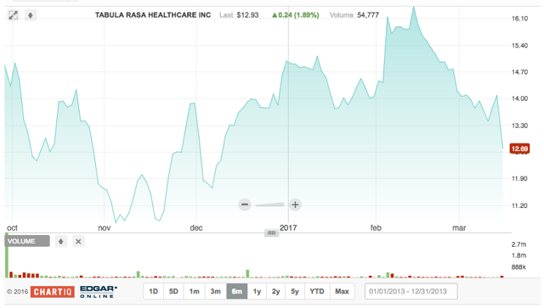Click the feb x-axis label
544x308 pixels.
tap(376, 227)
